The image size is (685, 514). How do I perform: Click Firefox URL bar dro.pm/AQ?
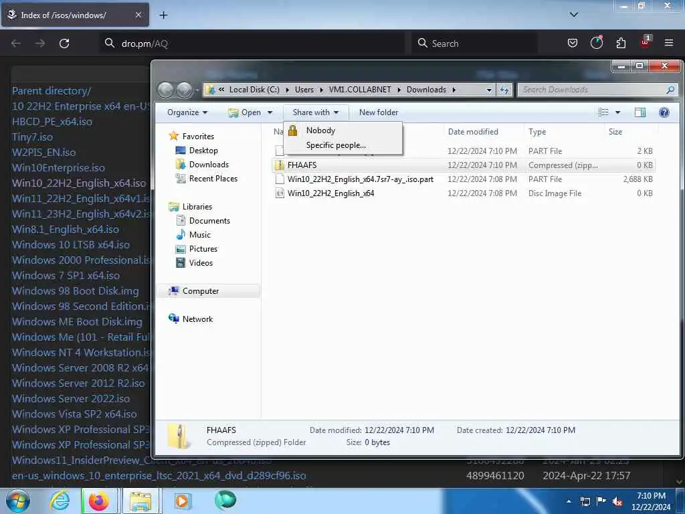pyautogui.click(x=252, y=44)
